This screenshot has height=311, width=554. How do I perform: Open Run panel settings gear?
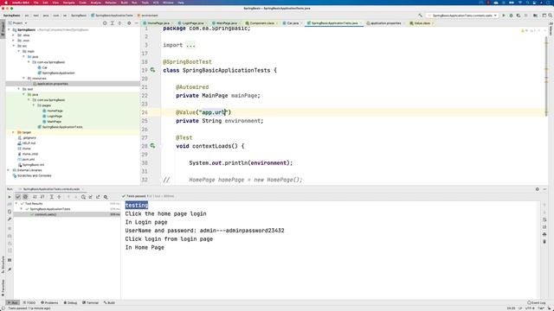538,189
